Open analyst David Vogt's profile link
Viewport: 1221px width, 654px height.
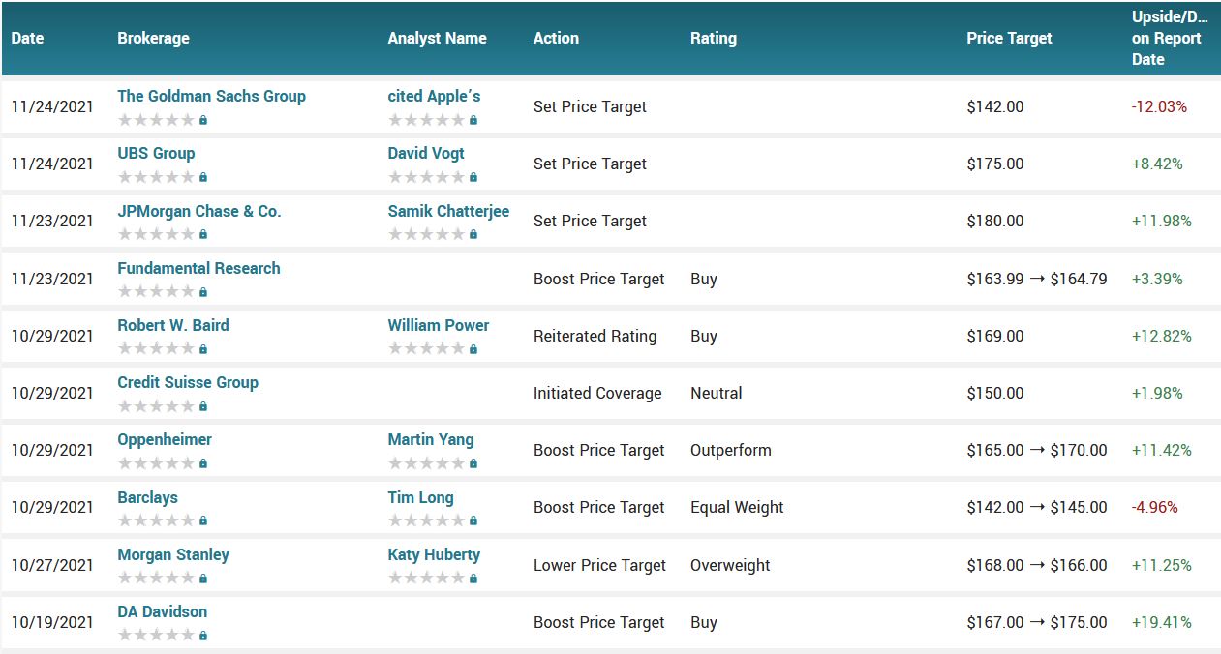point(426,153)
